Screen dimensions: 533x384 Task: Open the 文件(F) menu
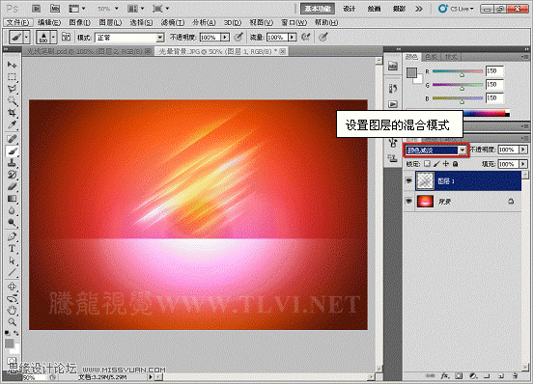tap(17, 22)
